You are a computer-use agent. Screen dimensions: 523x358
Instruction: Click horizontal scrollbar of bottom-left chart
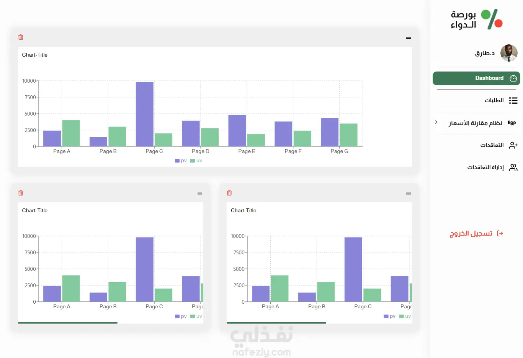coord(68,323)
